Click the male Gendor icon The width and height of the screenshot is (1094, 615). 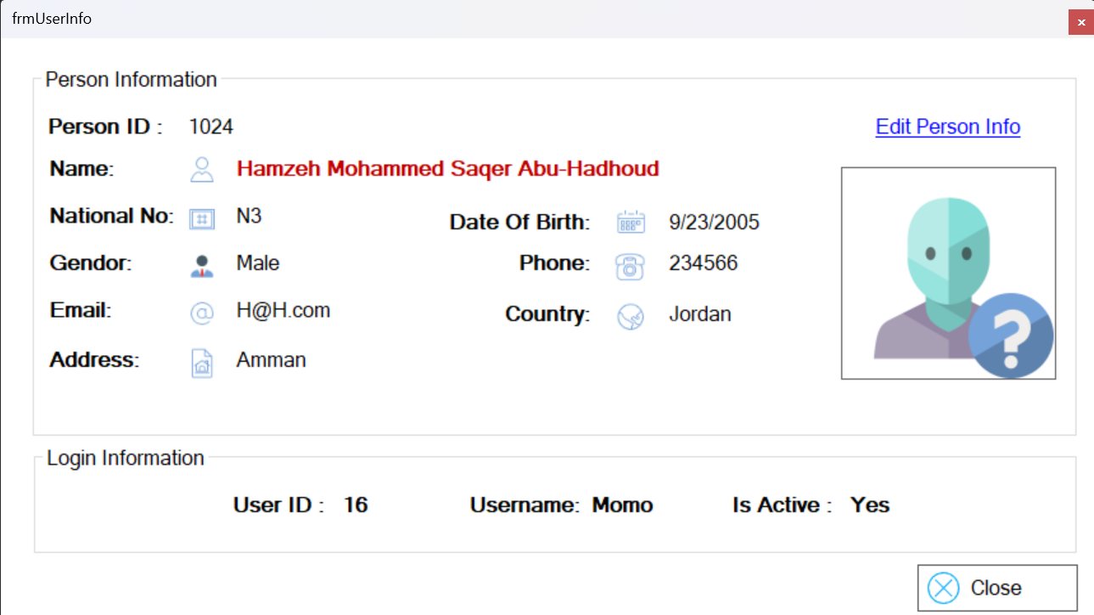tap(202, 265)
